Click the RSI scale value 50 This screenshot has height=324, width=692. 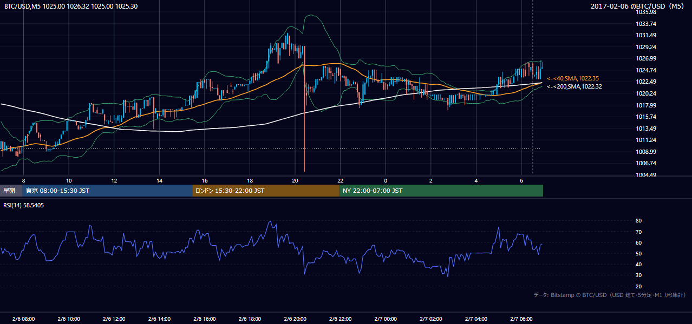click(638, 253)
